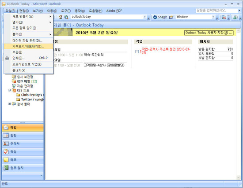Open the Calendar (일정) pane icon
The height and width of the screenshot is (188, 243).
point(6,136)
